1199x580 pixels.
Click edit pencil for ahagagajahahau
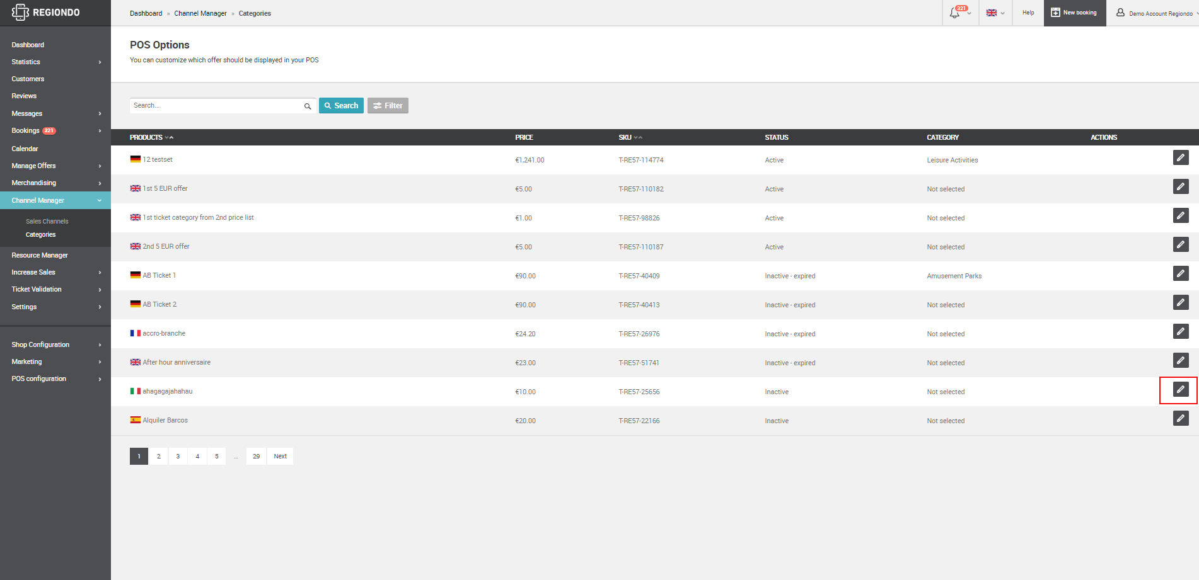(x=1181, y=389)
